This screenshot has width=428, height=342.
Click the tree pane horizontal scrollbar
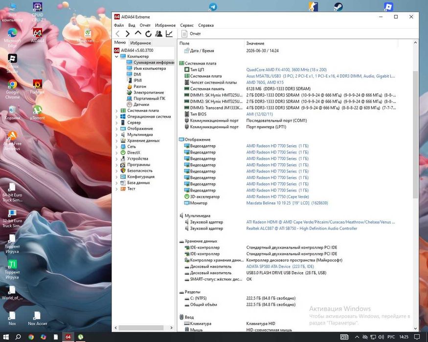(x=141, y=327)
